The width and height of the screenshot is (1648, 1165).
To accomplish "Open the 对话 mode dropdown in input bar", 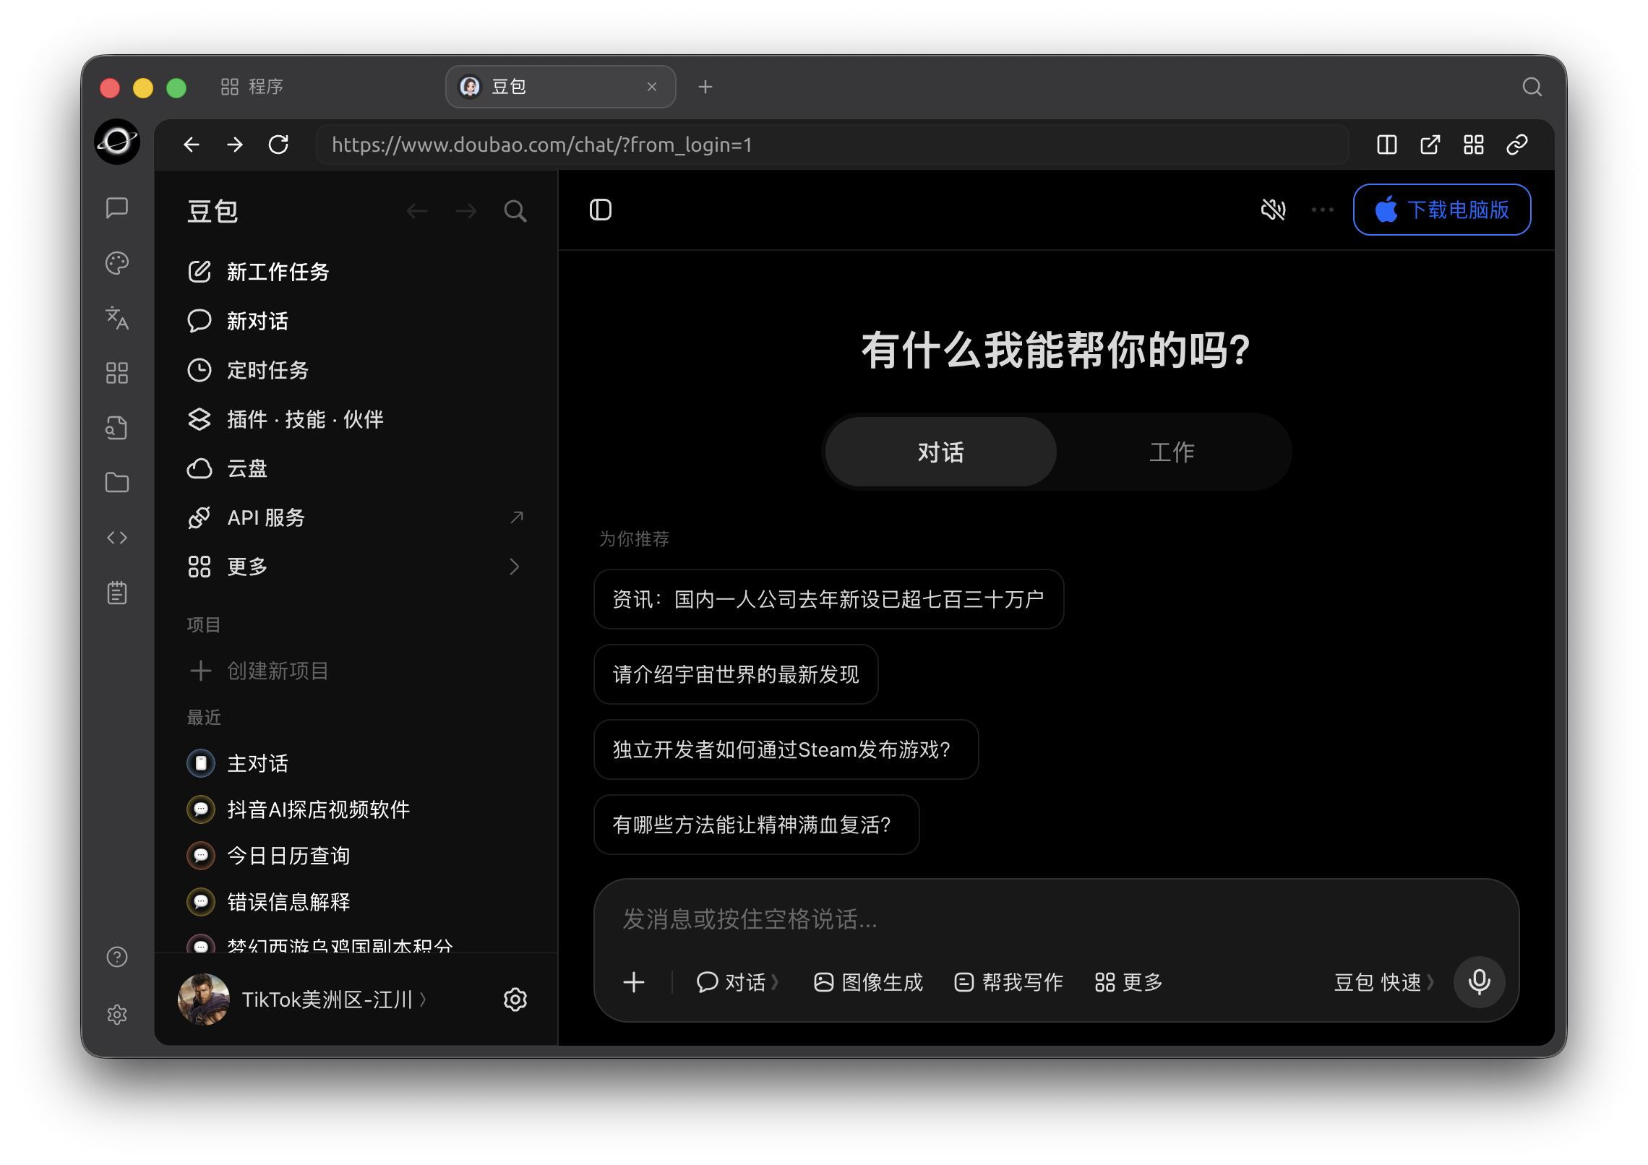I will (737, 981).
